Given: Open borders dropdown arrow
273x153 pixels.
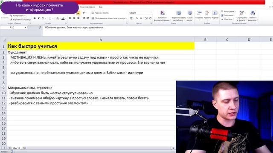Looking at the screenshot, I should (53, 18).
